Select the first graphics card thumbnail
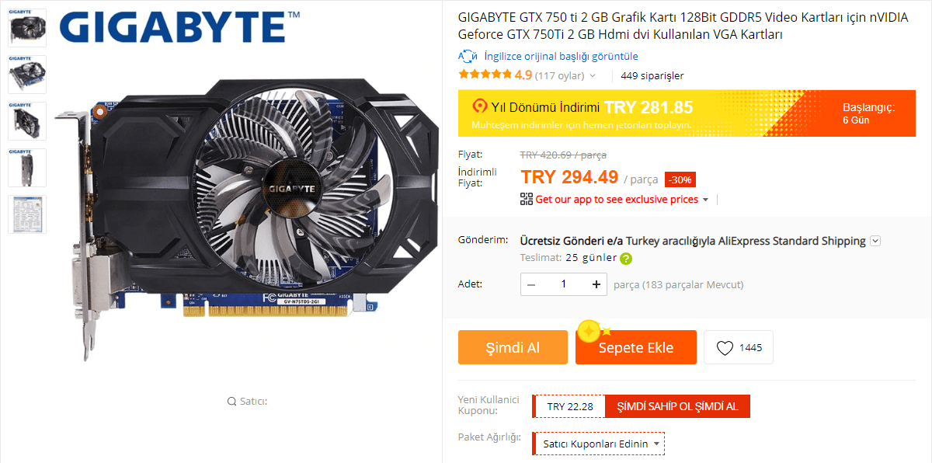Screen dimensions: 932x463 27,28
